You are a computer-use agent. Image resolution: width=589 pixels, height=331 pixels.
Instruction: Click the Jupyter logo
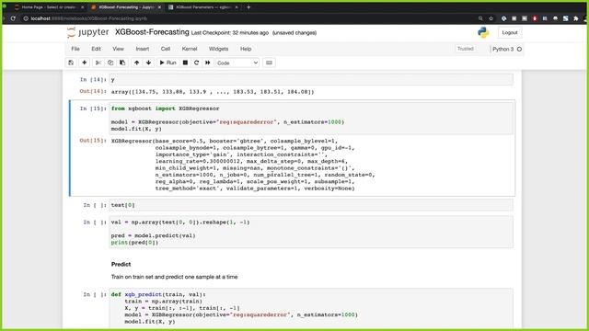coord(88,33)
